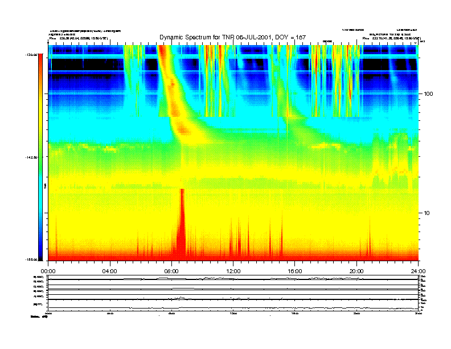
Task: Select the 00:00 time axis label
Action: [x=48, y=271]
